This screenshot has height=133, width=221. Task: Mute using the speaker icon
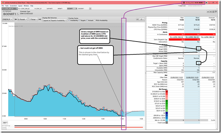pos(206,3)
